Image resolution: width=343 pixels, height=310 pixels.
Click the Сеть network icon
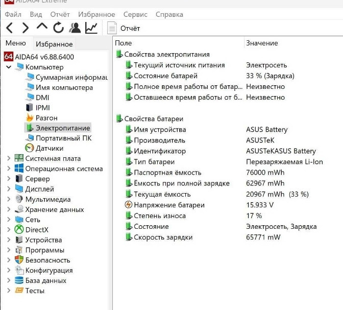(x=19, y=220)
